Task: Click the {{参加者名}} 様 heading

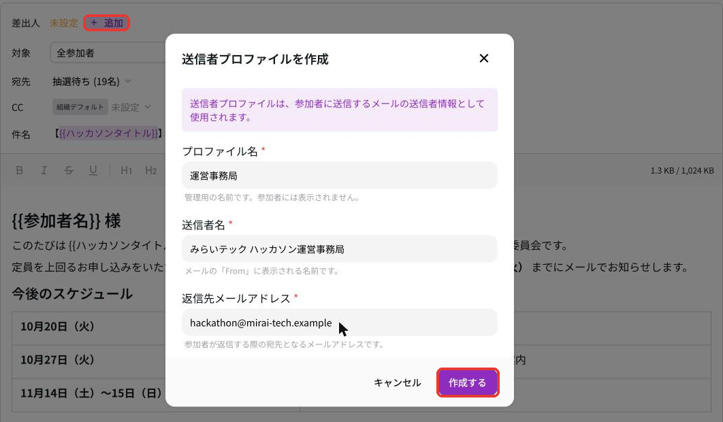Action: 67,221
